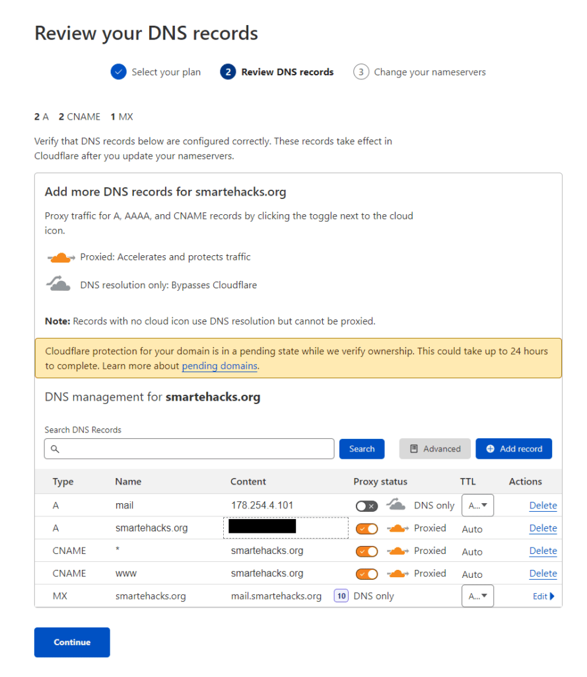Turn off proxy toggle for www CNAME

[x=366, y=574]
